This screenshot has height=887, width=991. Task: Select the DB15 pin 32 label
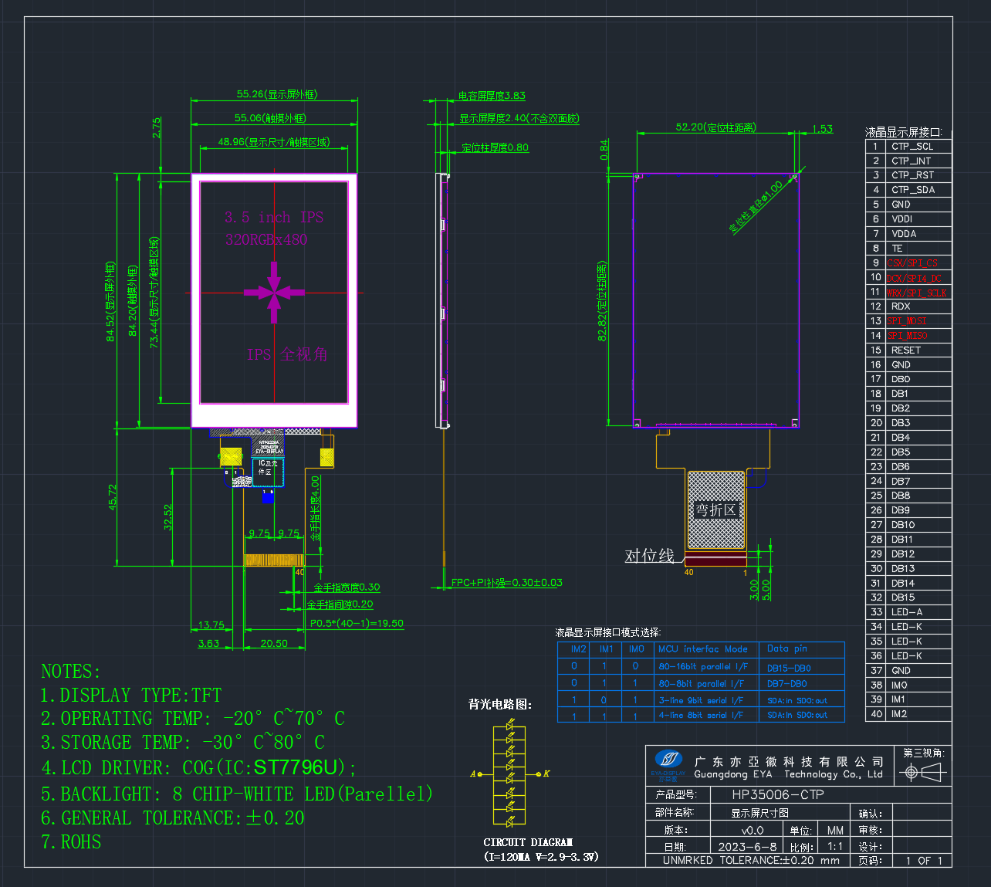click(903, 598)
